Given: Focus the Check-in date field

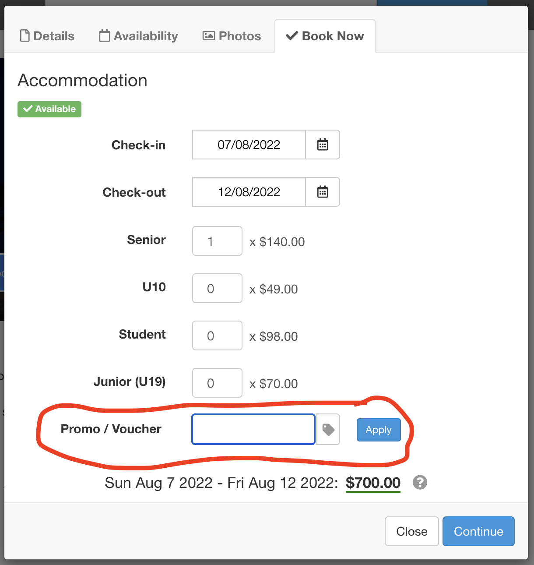Looking at the screenshot, I should (249, 145).
